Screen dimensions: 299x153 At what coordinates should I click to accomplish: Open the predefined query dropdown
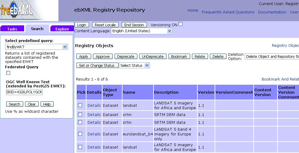click(x=36, y=47)
